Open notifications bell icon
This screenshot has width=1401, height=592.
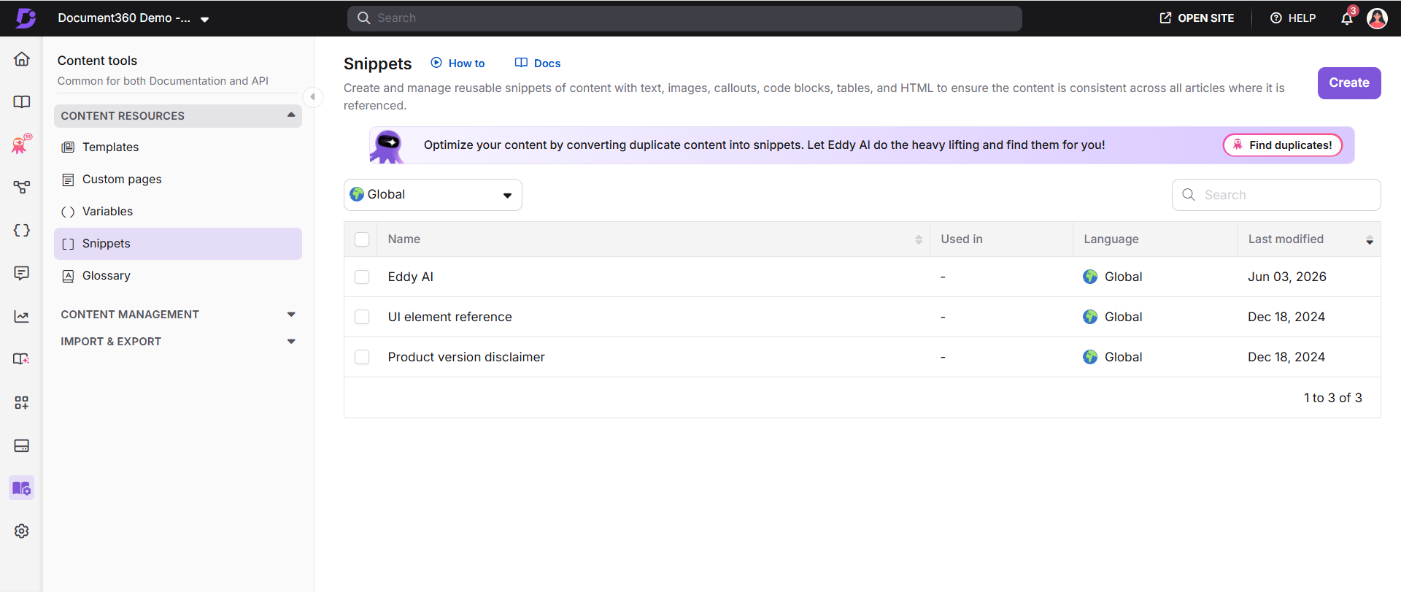(1347, 18)
